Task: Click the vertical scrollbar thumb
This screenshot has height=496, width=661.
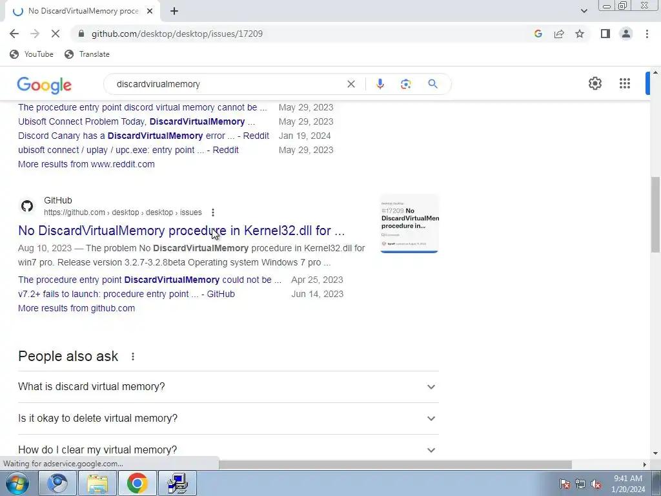Action: click(x=656, y=214)
